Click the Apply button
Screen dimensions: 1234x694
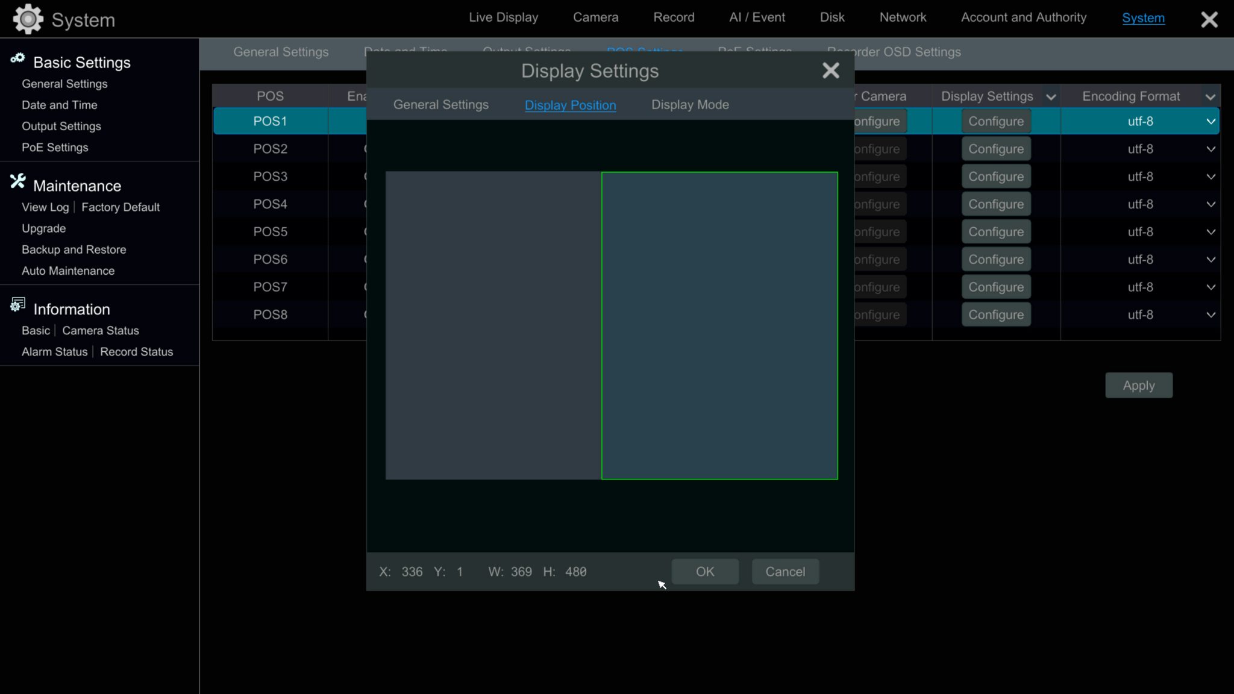[x=1138, y=385]
